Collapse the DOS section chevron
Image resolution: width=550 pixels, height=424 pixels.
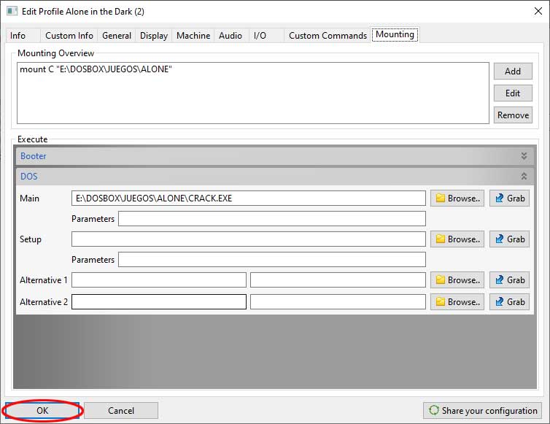click(x=524, y=176)
